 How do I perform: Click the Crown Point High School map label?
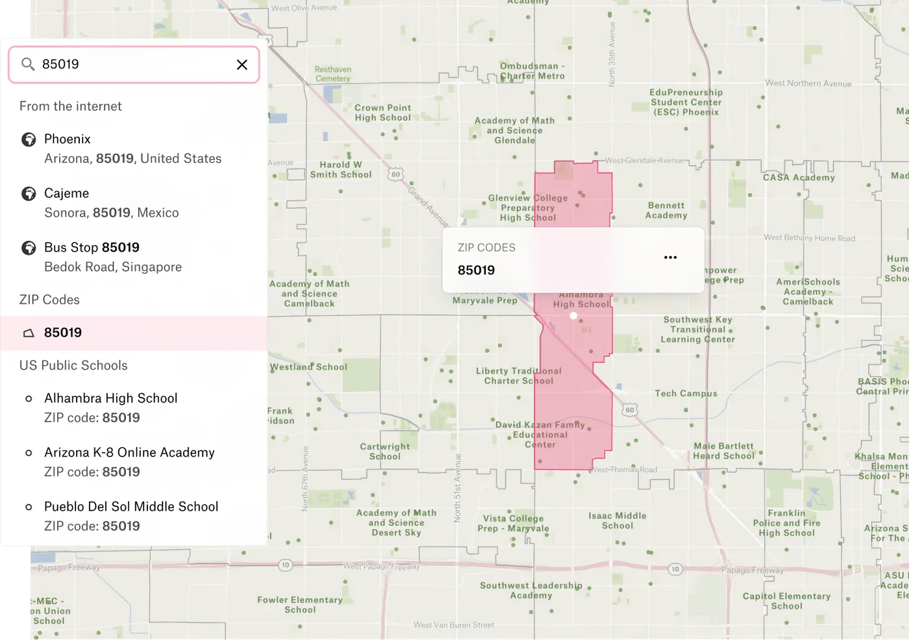point(382,113)
